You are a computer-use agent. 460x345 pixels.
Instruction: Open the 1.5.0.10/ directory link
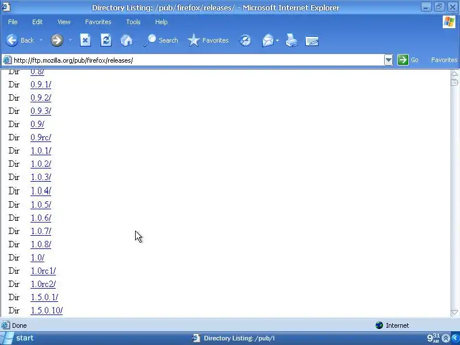pyautogui.click(x=47, y=310)
